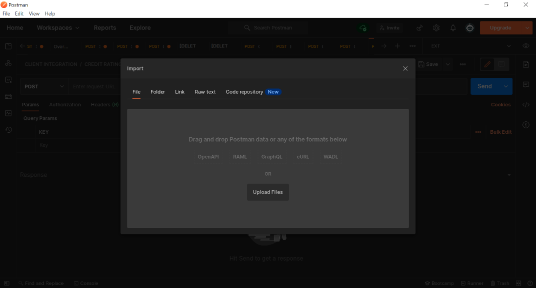This screenshot has height=288, width=536.
Task: Switch to the Raw text tab
Action: coord(205,92)
